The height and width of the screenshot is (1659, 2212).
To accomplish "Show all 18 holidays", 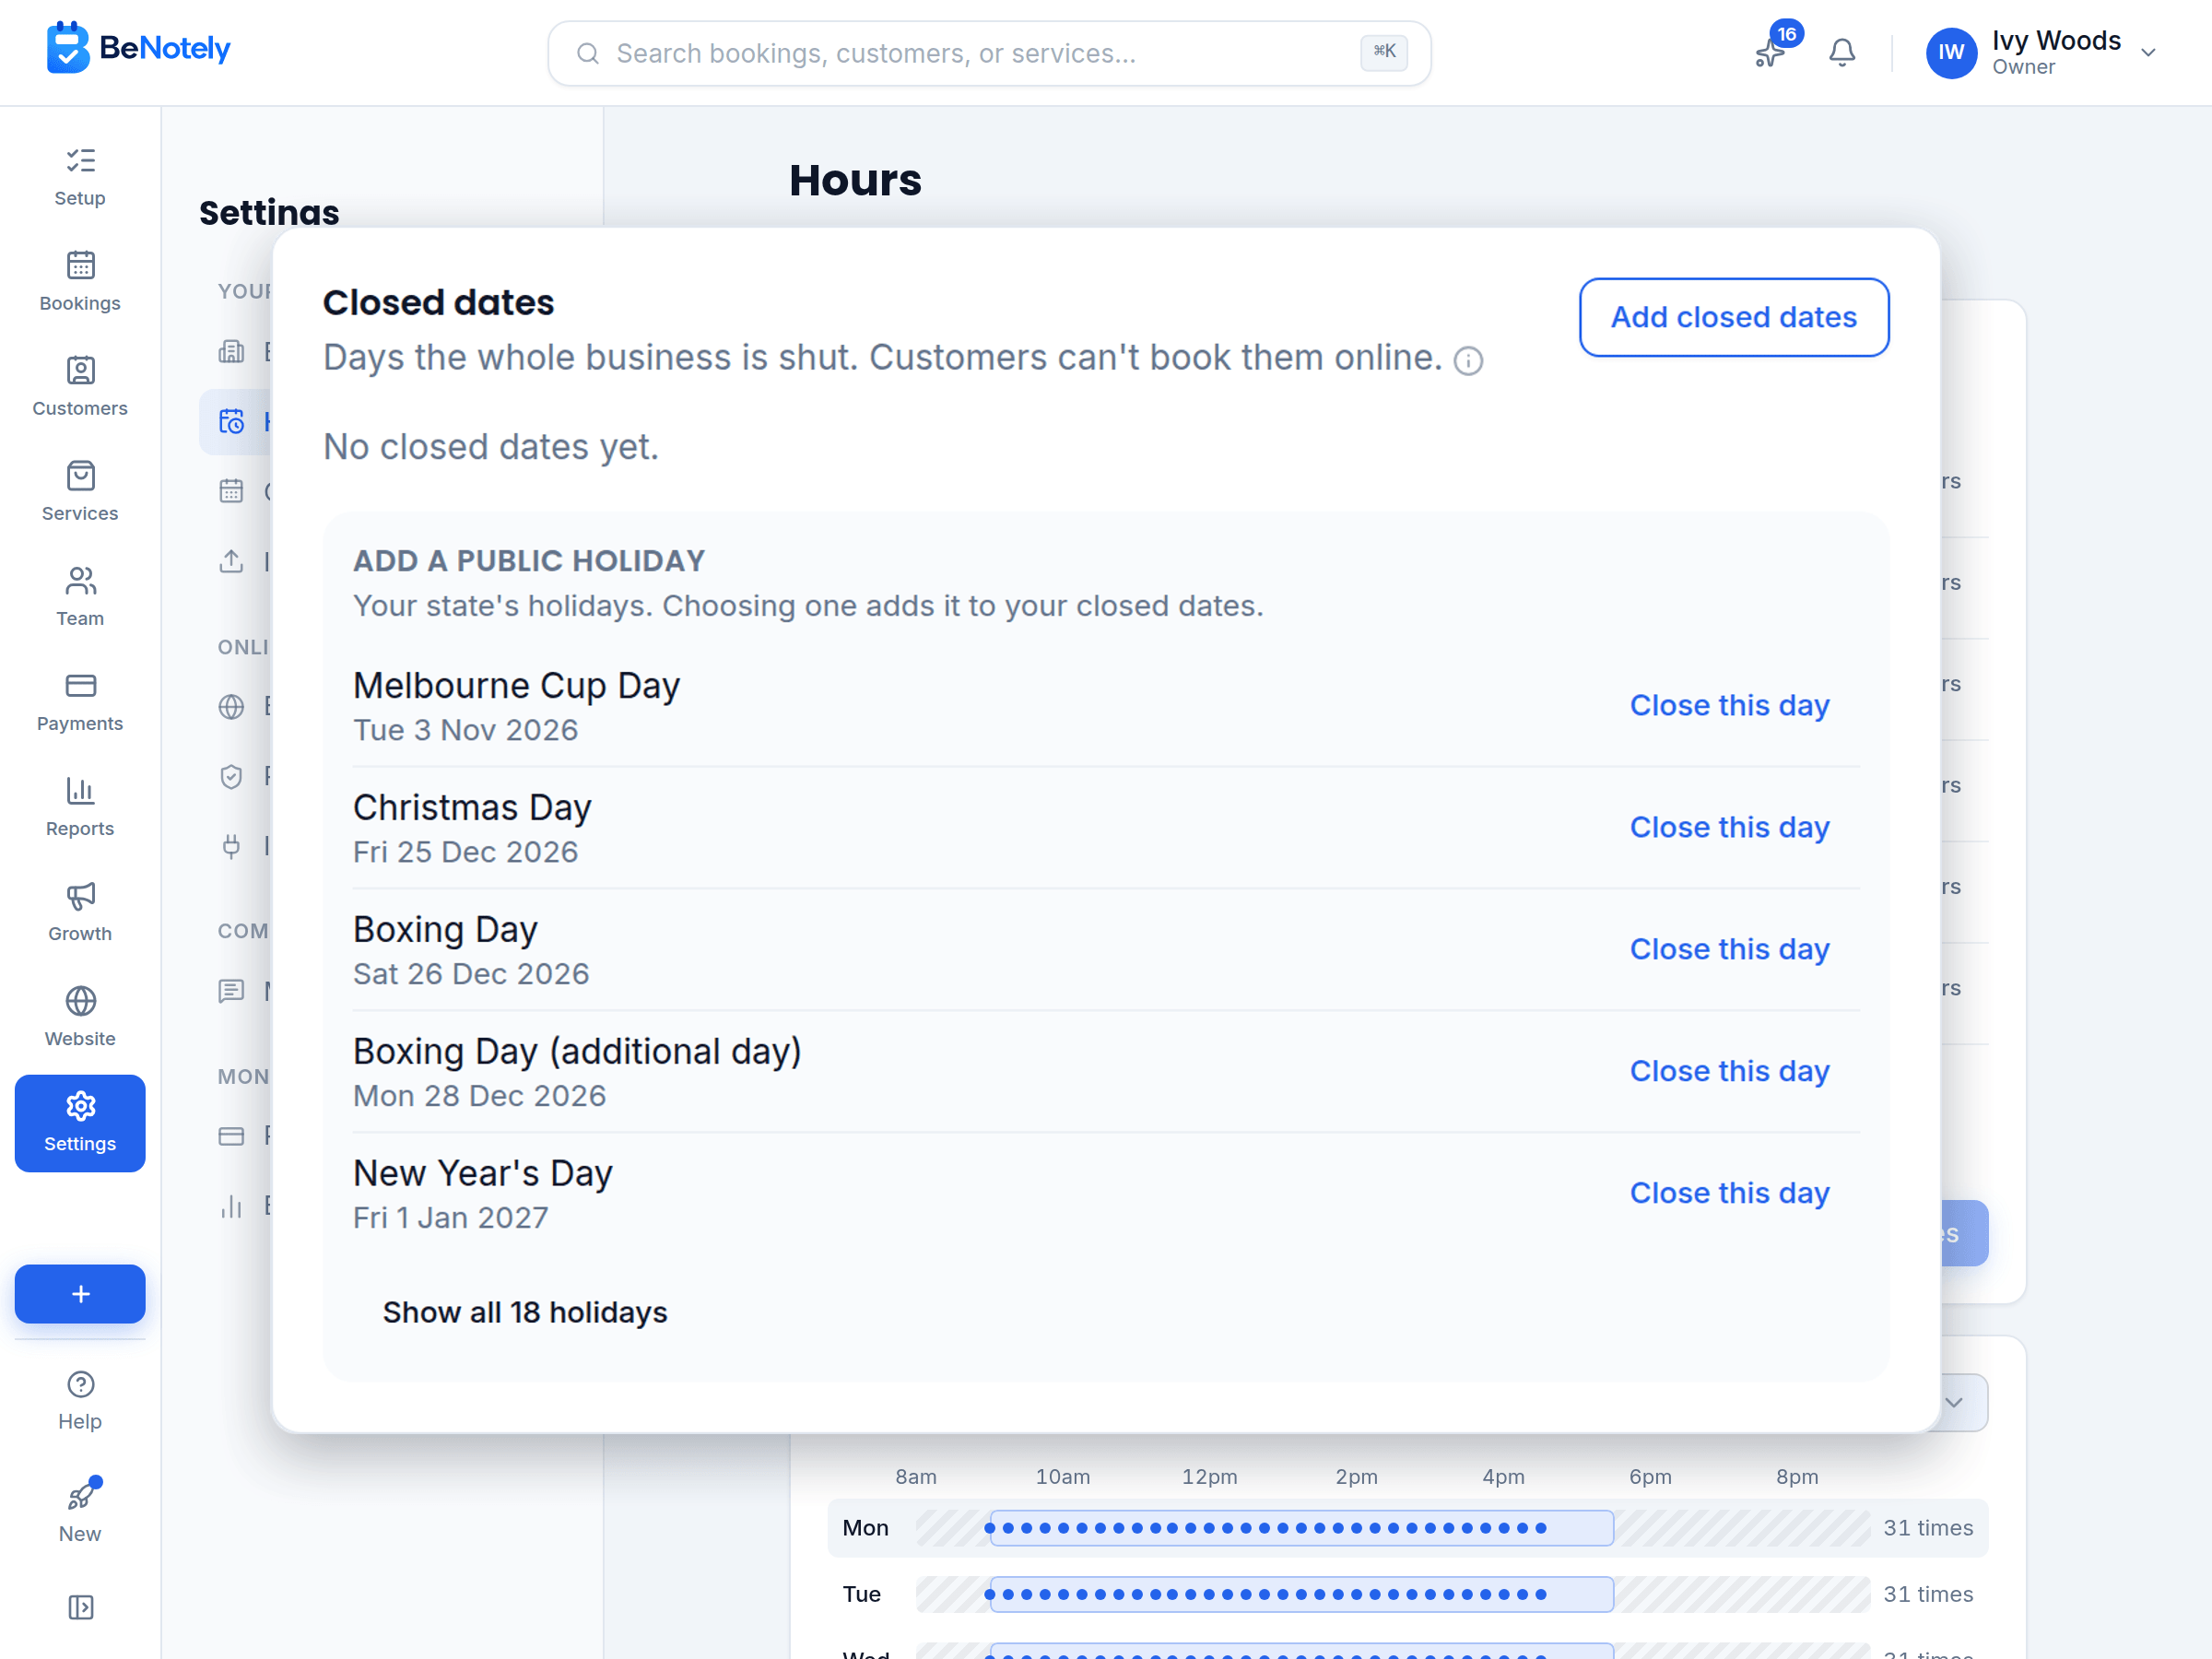I will pos(525,1312).
